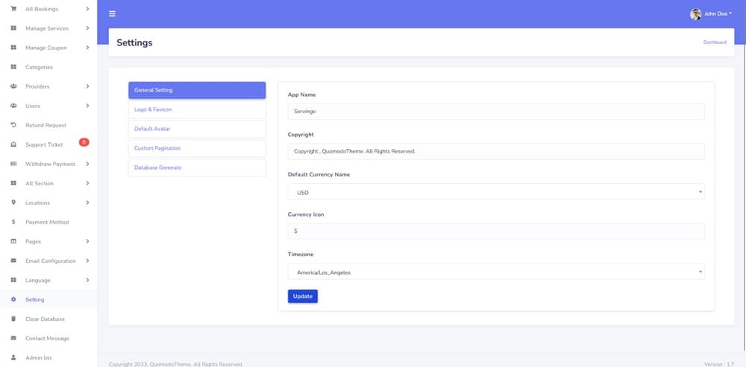Click the Payment Method dollar icon
Image resolution: width=746 pixels, height=367 pixels.
(x=13, y=222)
